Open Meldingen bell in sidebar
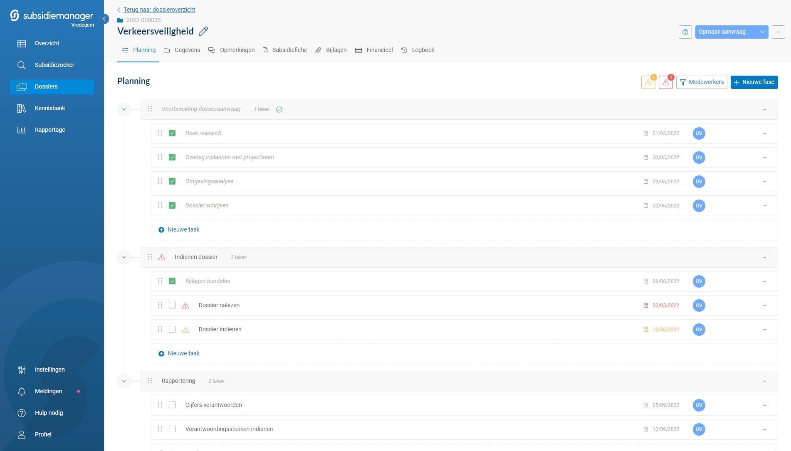The height and width of the screenshot is (451, 791). coord(22,391)
